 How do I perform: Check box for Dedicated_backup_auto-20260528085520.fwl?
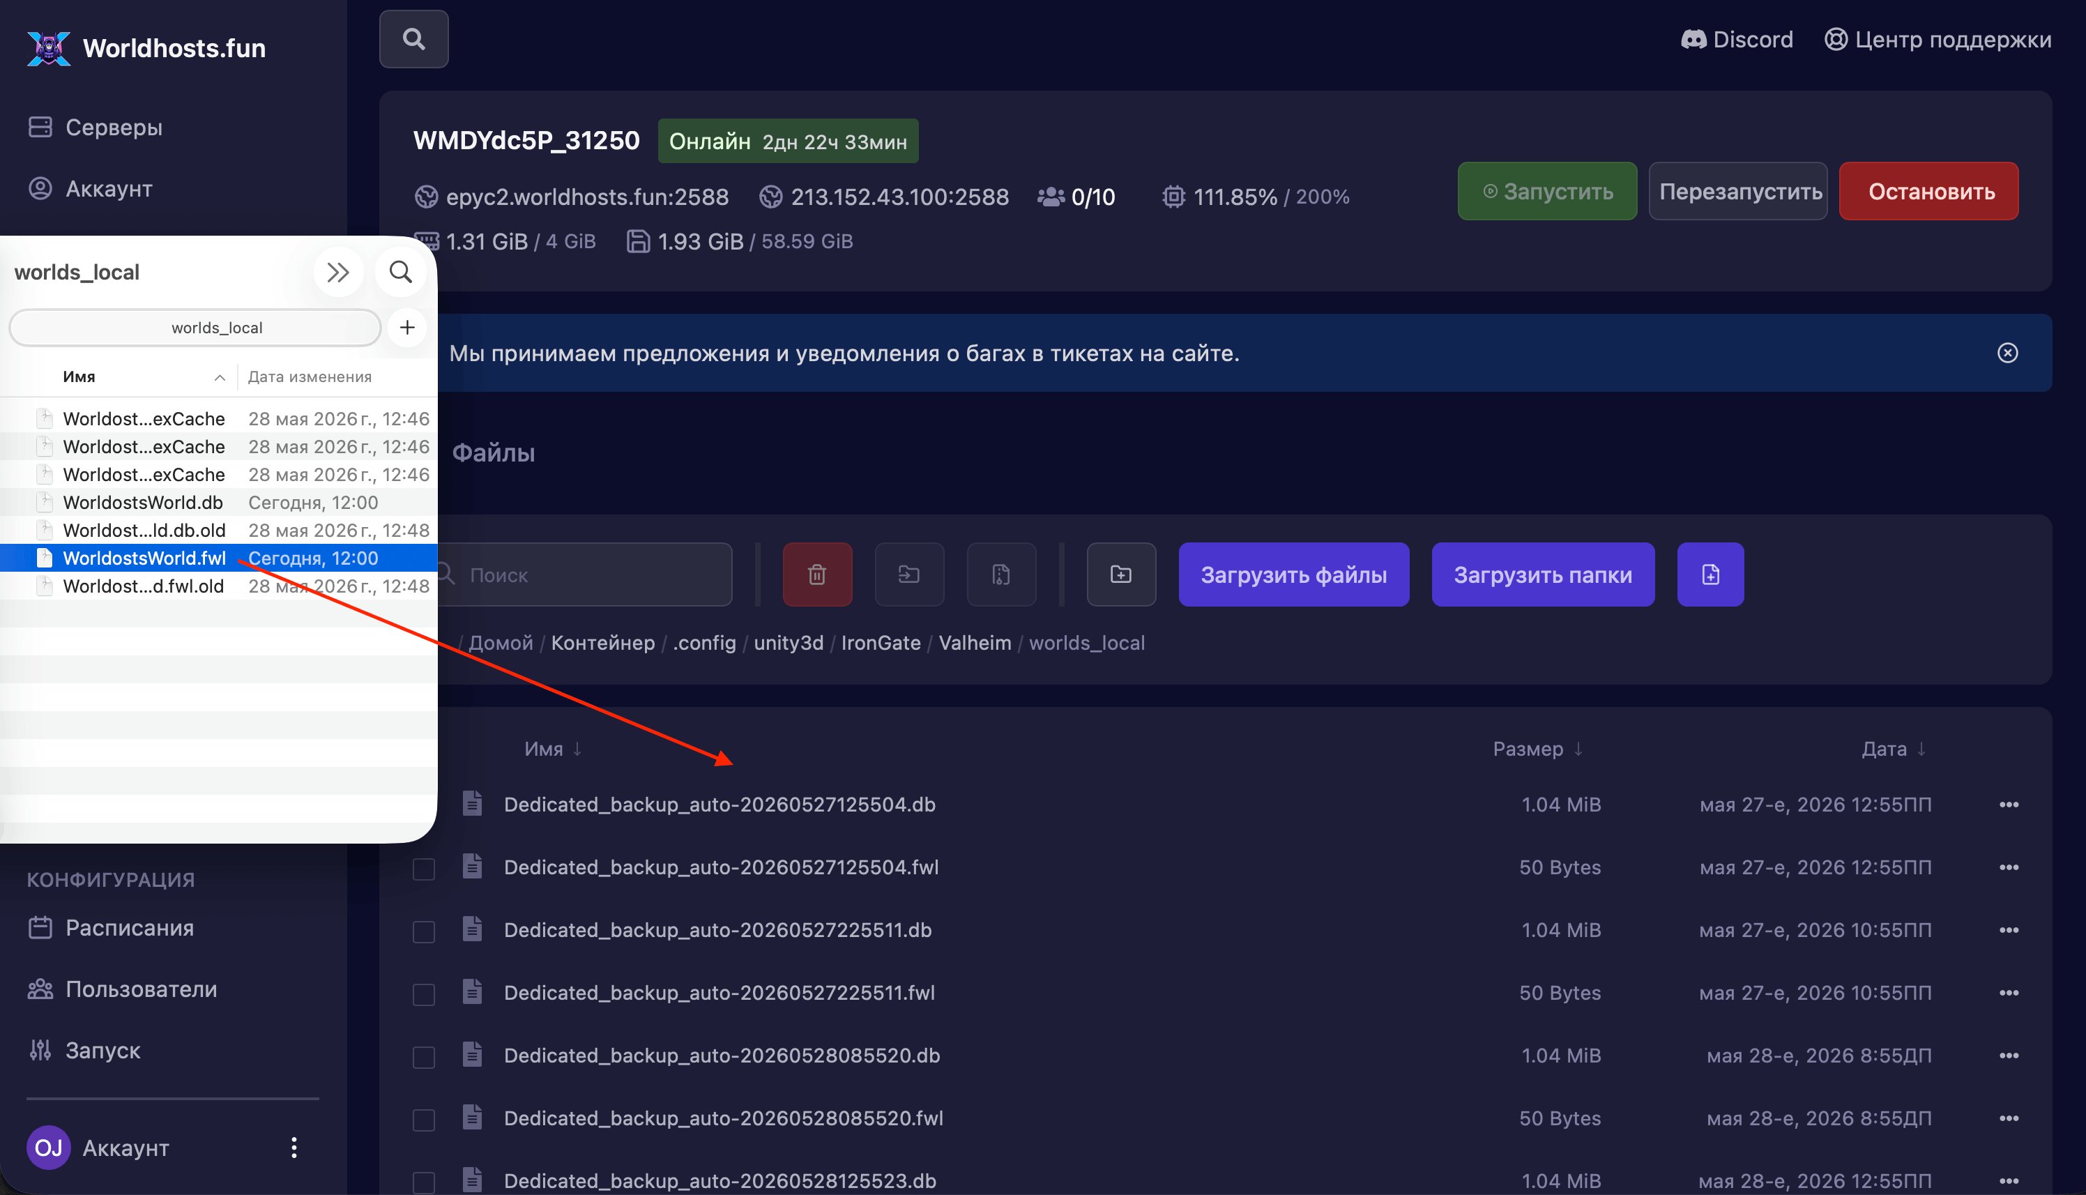423,1120
